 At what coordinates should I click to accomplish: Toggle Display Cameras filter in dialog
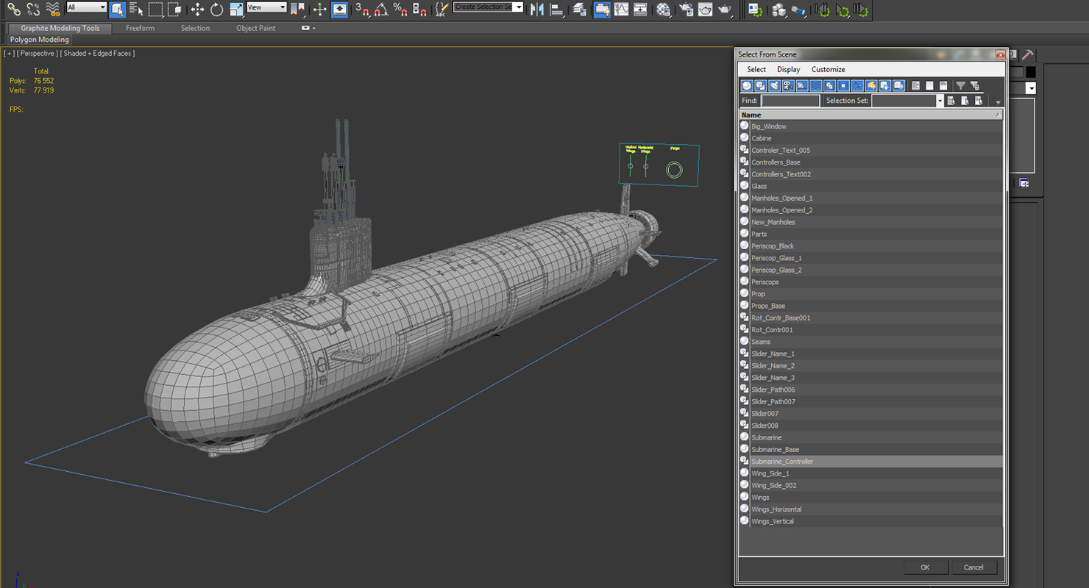788,86
